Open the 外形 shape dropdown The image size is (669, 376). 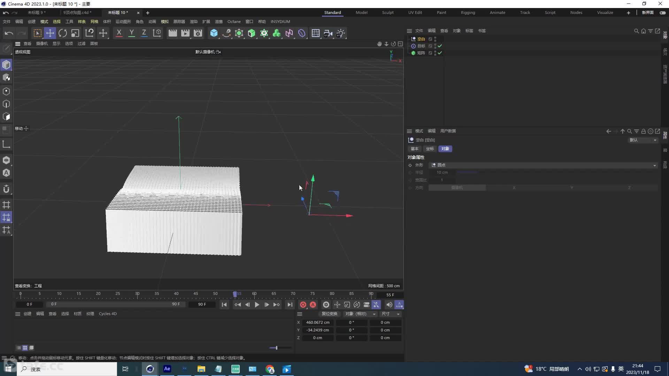coord(543,165)
